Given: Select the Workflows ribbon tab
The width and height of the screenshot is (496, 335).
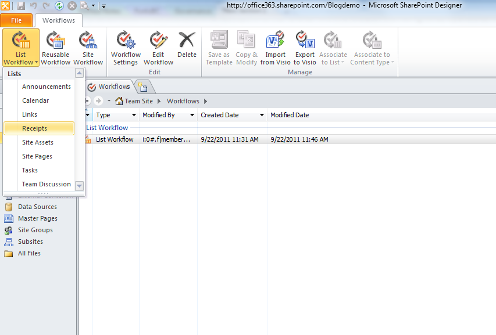Looking at the screenshot, I should tap(59, 20).
